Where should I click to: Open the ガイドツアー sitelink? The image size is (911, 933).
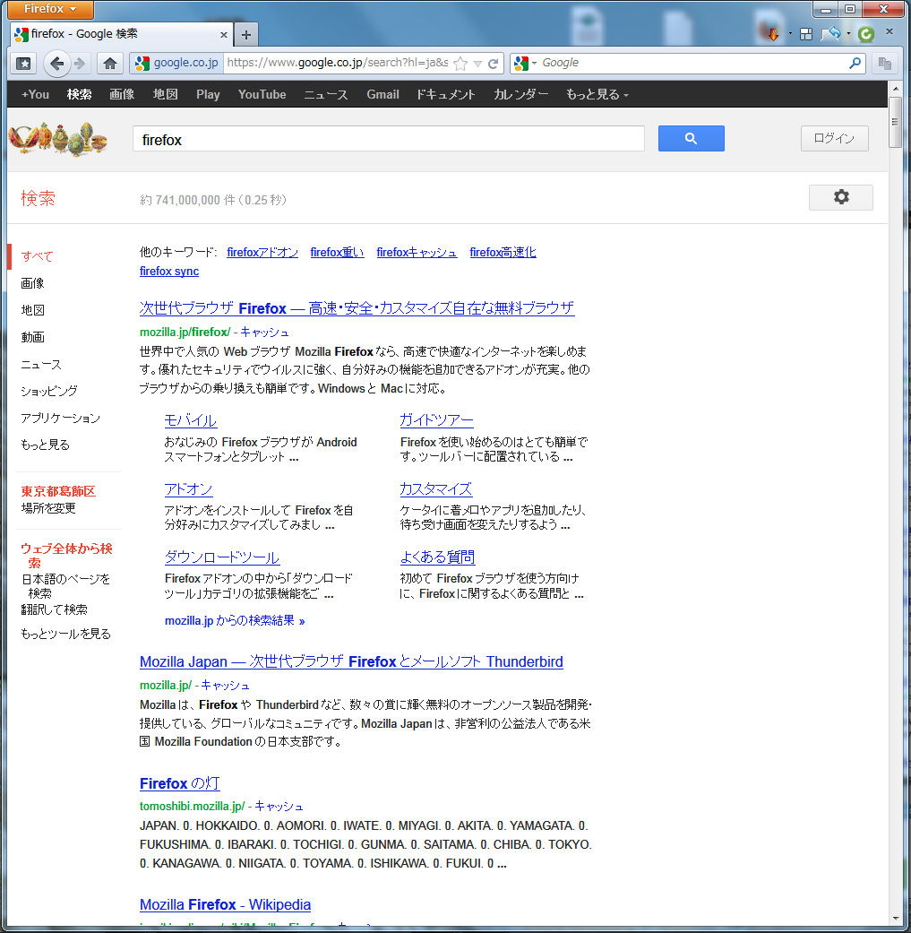[436, 420]
